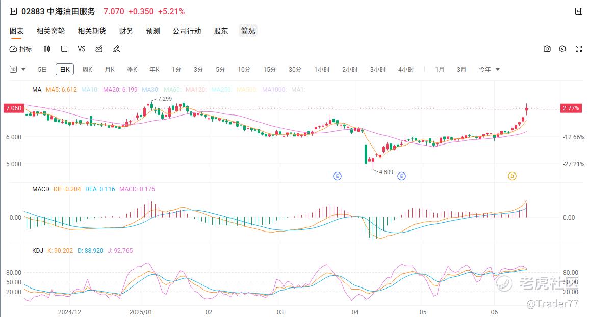The width and height of the screenshot is (590, 317).
Task: Activate the pencil drawing tool
Action: click(x=117, y=49)
